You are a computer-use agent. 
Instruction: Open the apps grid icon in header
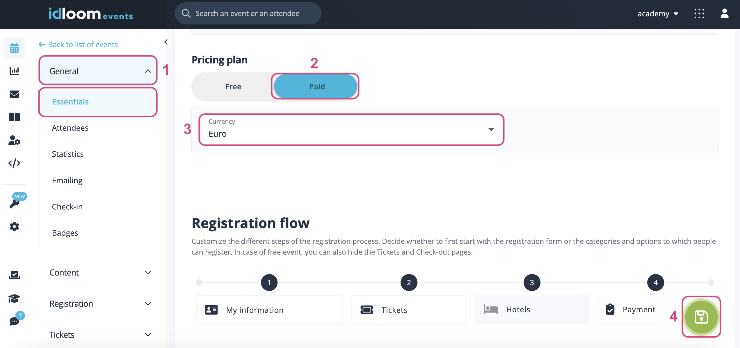pyautogui.click(x=699, y=13)
